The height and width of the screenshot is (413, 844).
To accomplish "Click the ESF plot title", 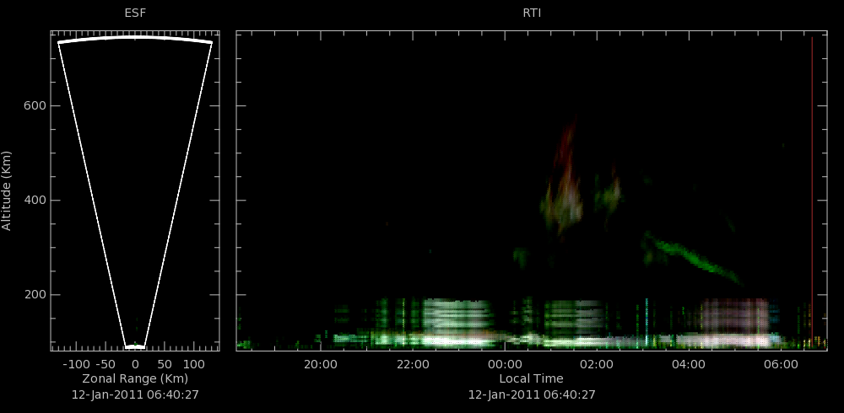I will (x=135, y=13).
